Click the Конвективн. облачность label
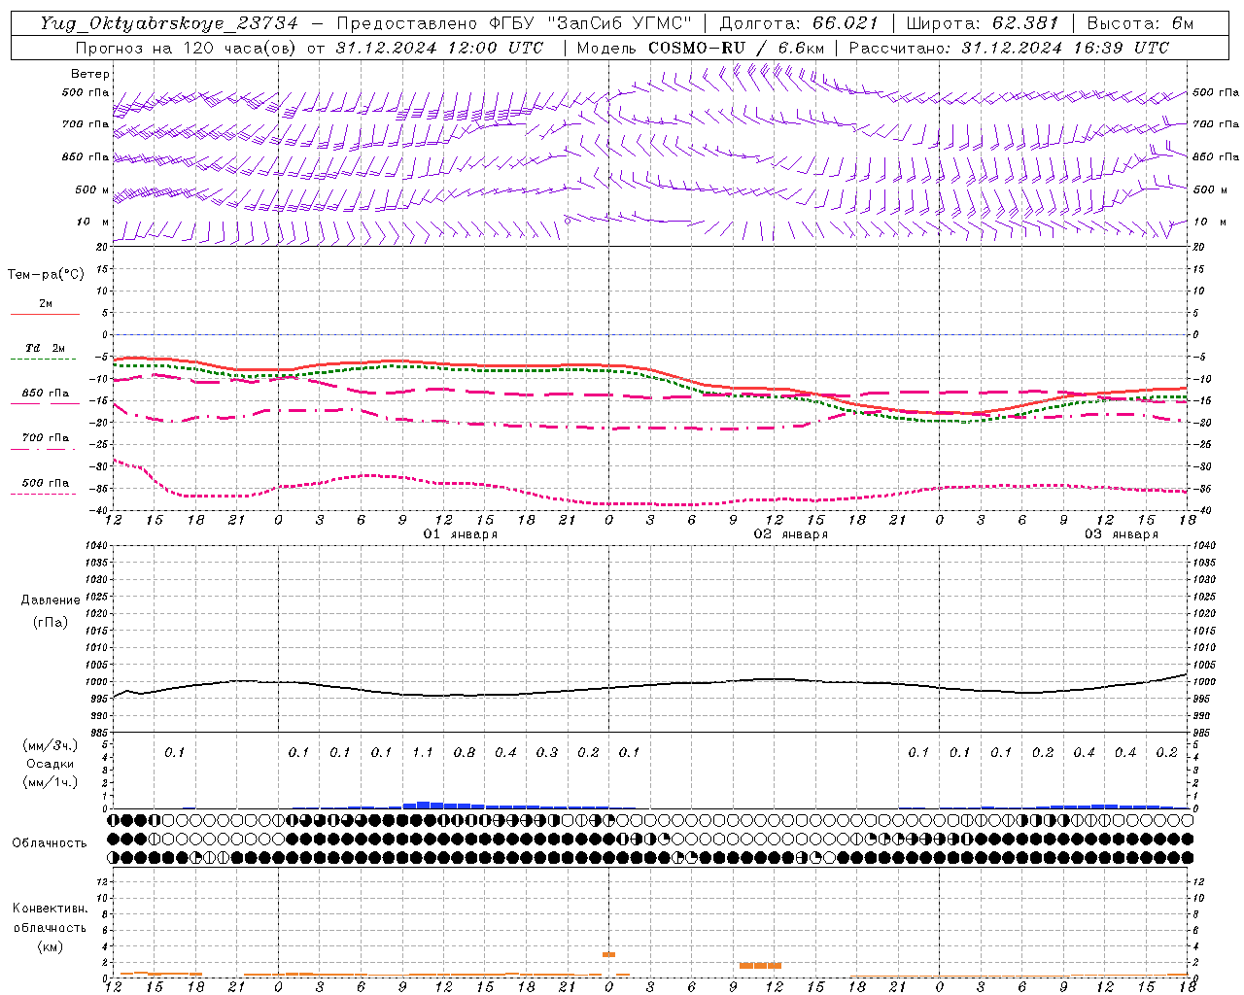The height and width of the screenshot is (995, 1244). (50, 918)
